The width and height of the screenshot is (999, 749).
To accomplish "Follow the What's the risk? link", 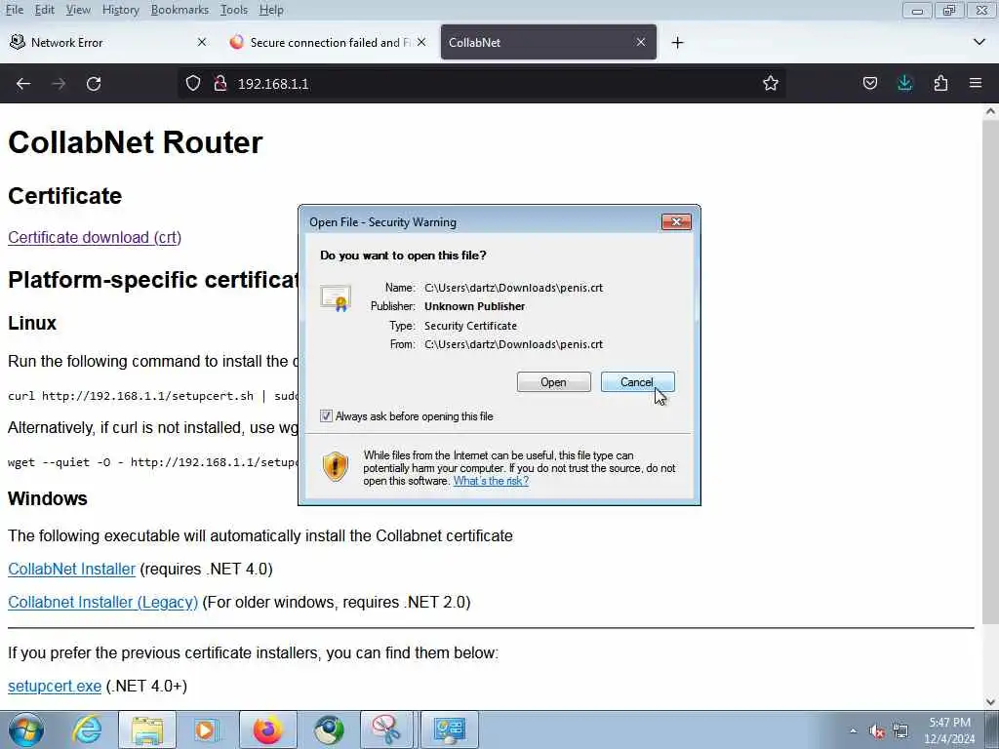I will [491, 481].
